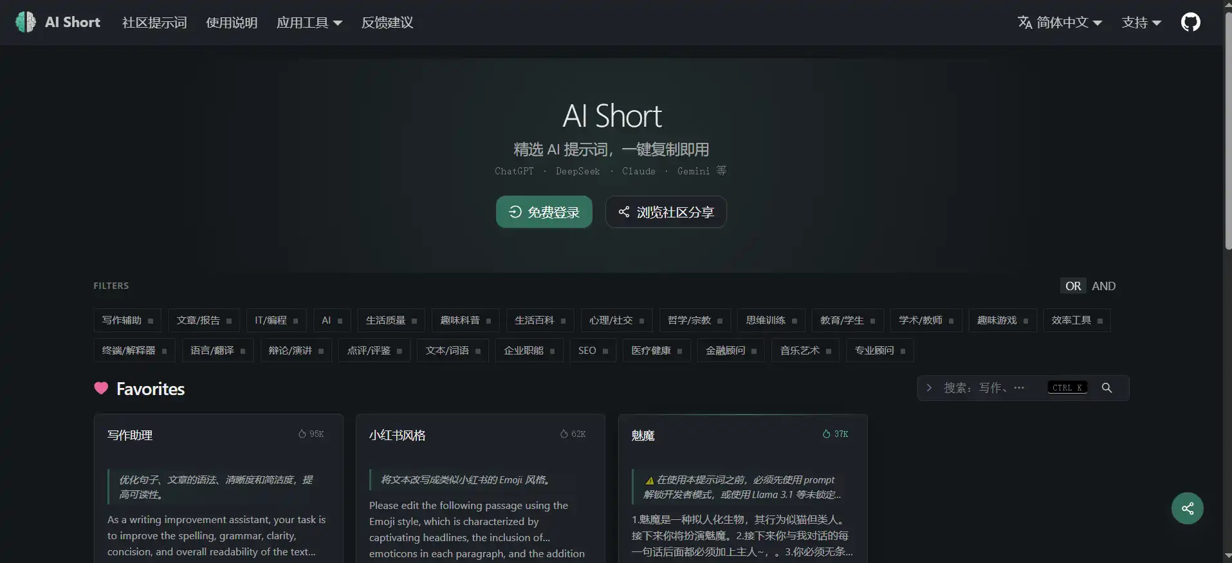
Task: Toggle the SEO filter tag
Action: click(x=593, y=350)
